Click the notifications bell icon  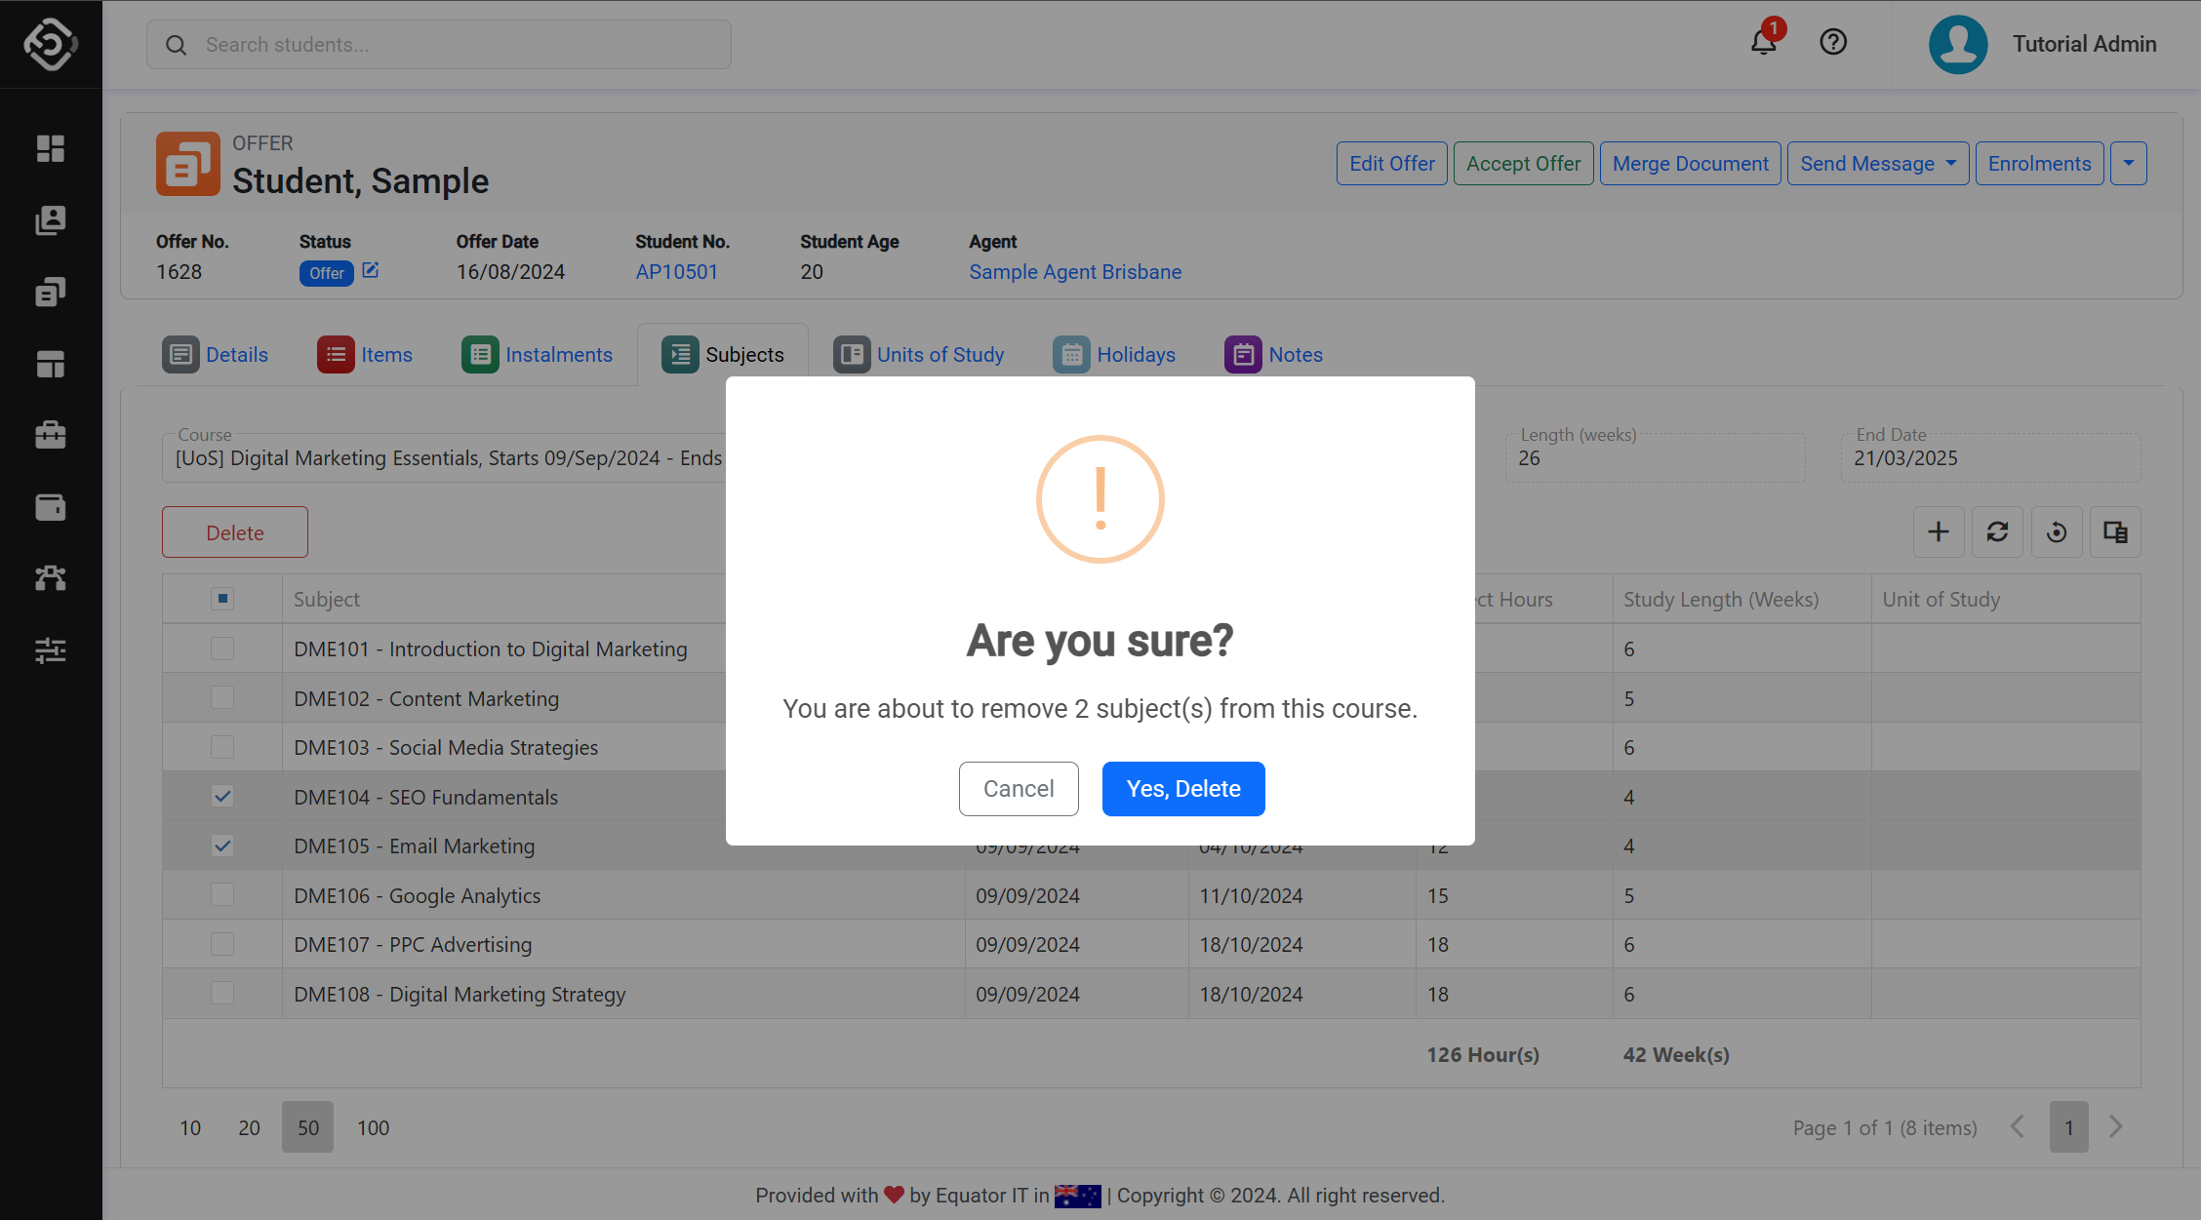(x=1763, y=43)
